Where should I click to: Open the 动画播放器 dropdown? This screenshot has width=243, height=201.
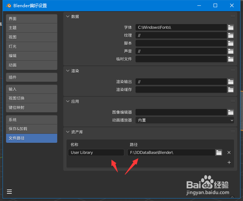click(185, 120)
